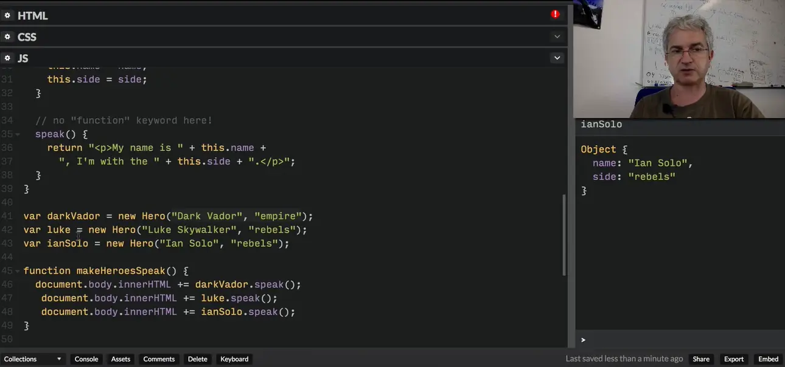Viewport: 785px width, 367px height.
Task: Click the 'ianSolo' entry in the console
Action: click(601, 125)
